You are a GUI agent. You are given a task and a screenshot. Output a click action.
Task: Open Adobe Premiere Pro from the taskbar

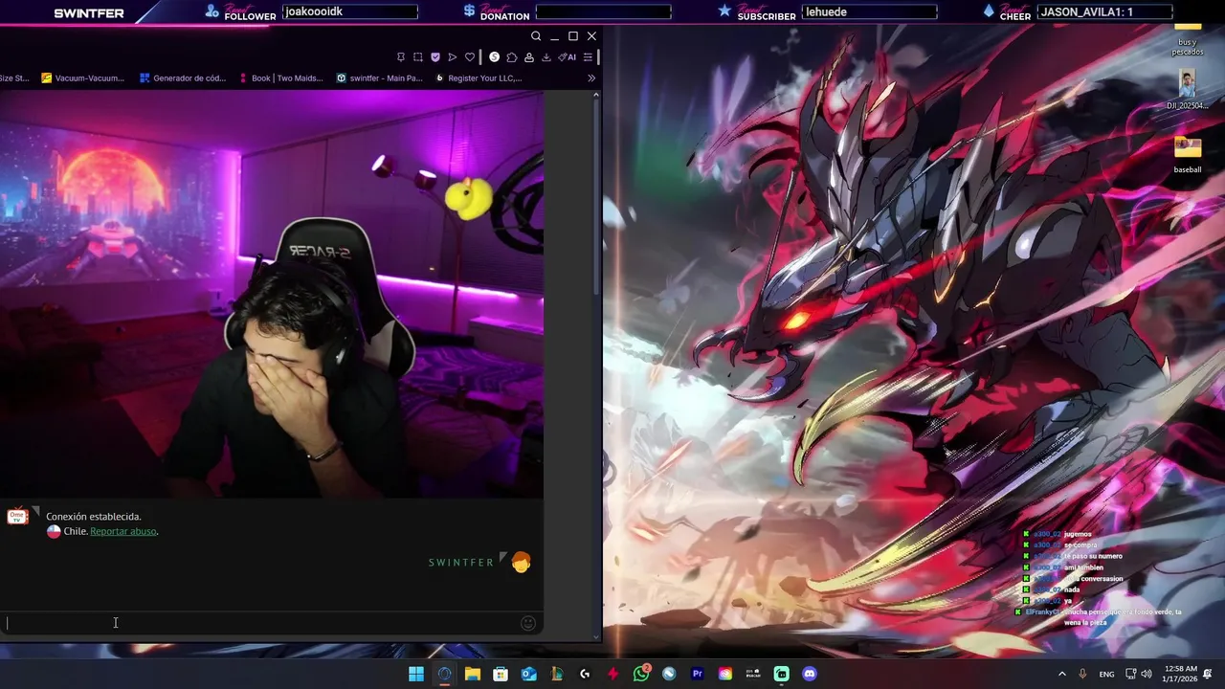coord(697,674)
